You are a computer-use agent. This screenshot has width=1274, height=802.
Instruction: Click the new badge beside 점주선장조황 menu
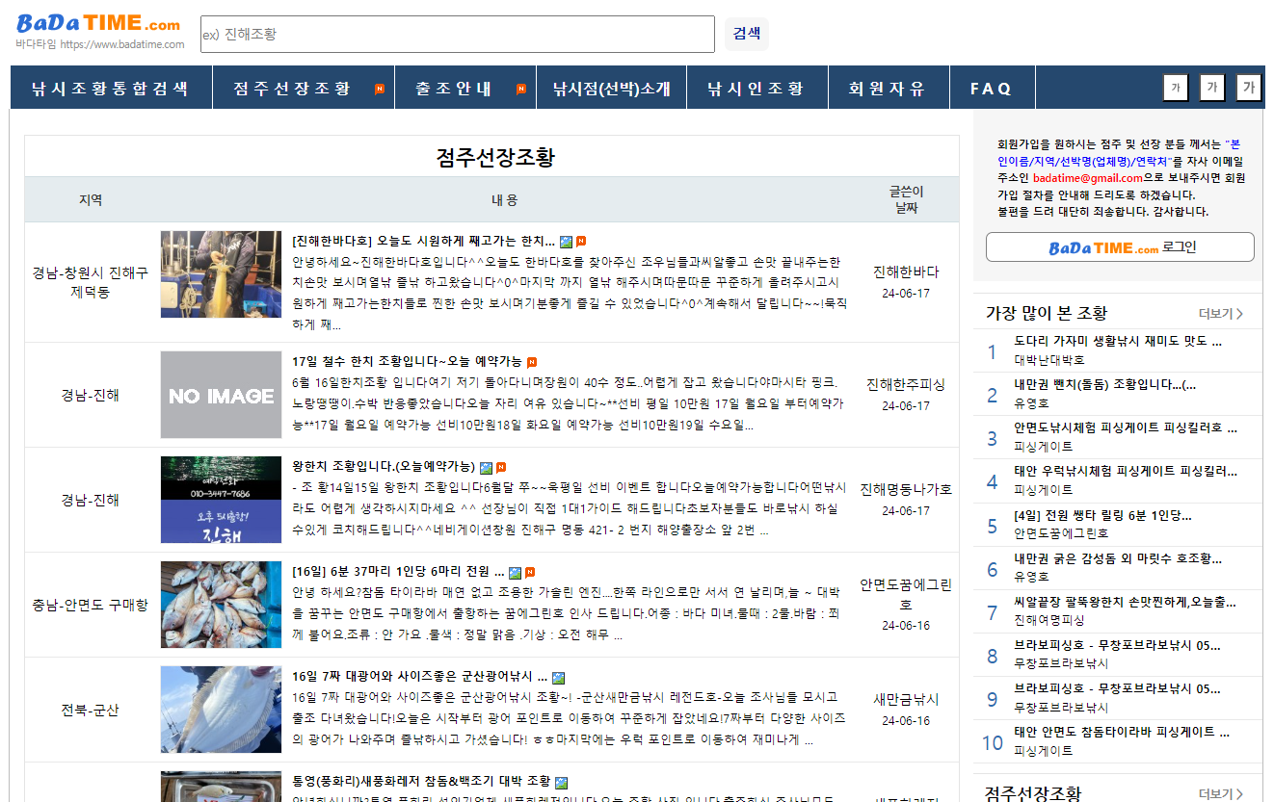pyautogui.click(x=380, y=89)
